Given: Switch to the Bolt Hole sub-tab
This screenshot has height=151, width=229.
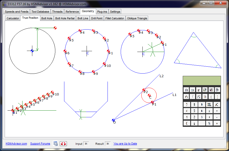Looking at the screenshot, I should coord(47,18).
